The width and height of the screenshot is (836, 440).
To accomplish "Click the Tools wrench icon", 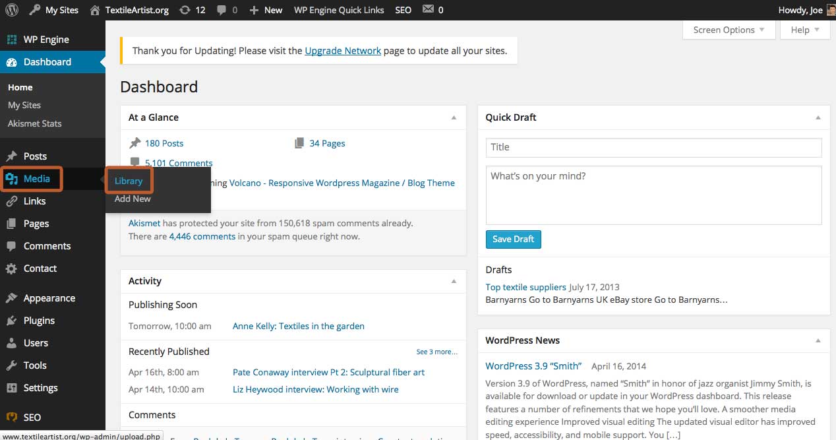I will 12,365.
